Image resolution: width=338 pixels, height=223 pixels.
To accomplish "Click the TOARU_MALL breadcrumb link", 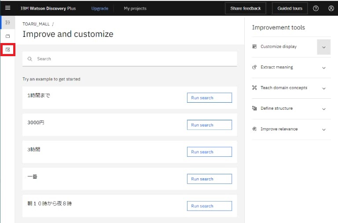I will pyautogui.click(x=36, y=24).
